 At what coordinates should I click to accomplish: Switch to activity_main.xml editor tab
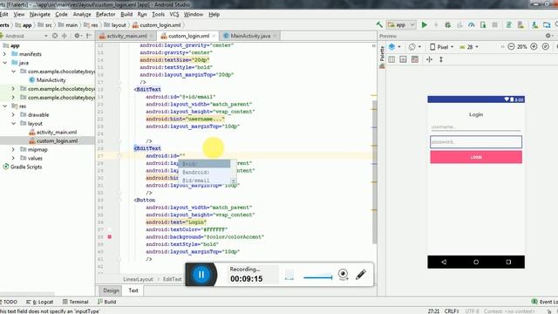pos(126,36)
